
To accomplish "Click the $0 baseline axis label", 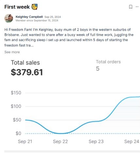I will coord(18,133).
